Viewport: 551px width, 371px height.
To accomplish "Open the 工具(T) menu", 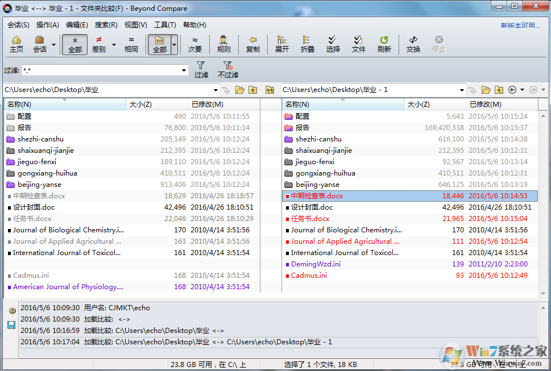I will click(x=165, y=25).
